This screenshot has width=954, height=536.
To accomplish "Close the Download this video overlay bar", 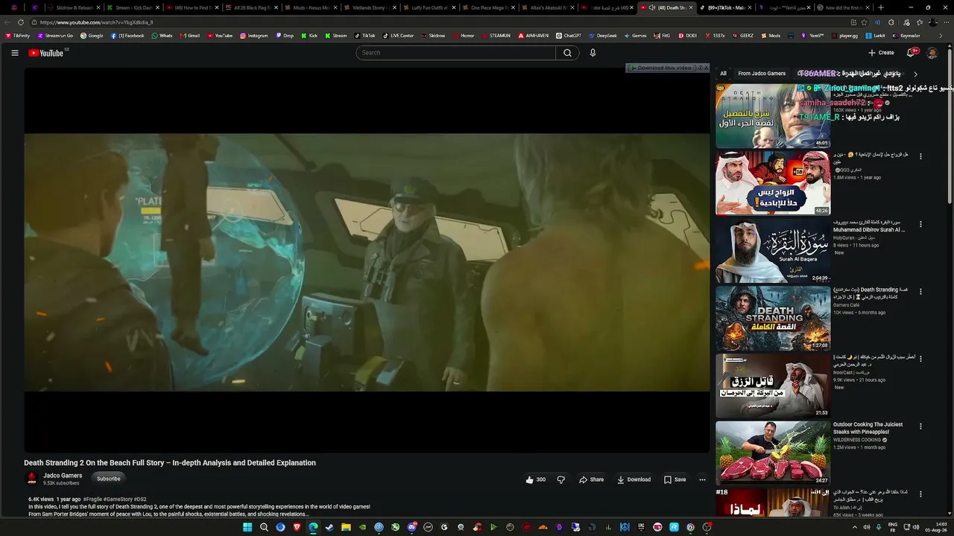I will (x=706, y=68).
